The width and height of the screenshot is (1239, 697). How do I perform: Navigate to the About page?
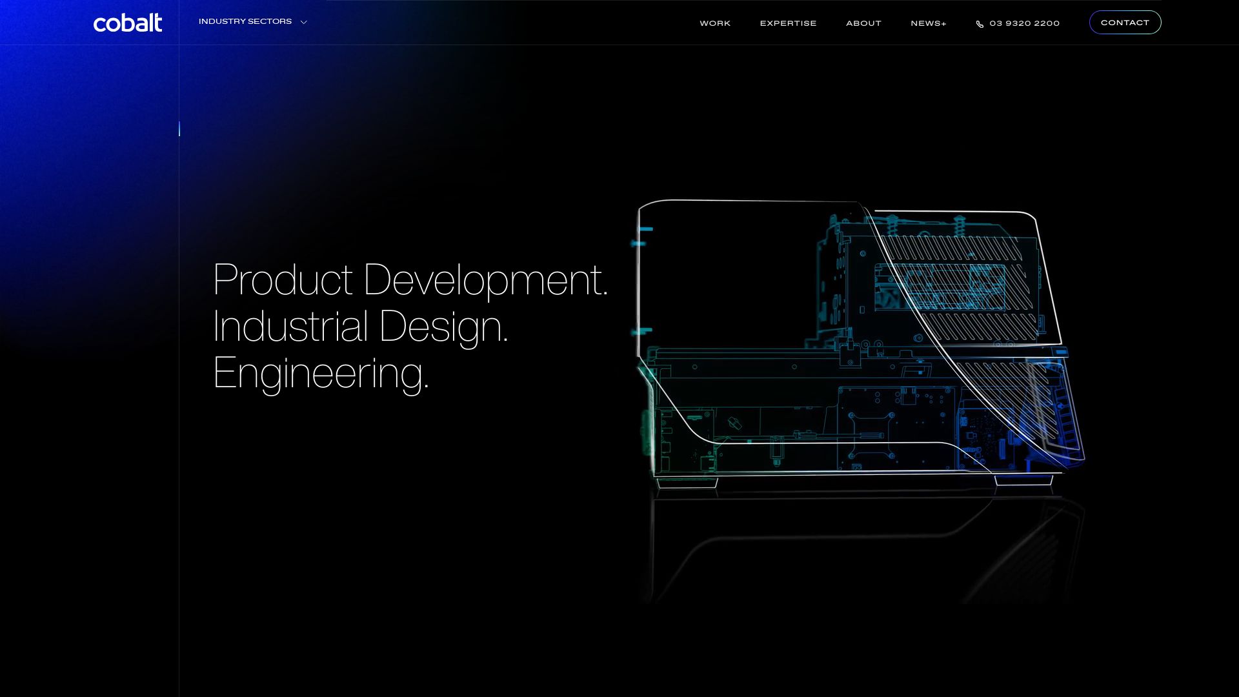pos(863,23)
